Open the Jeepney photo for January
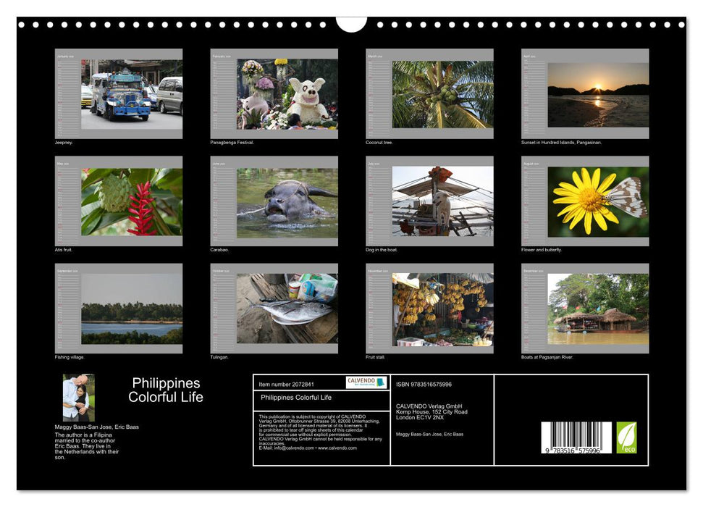This screenshot has height=507, width=703. [x=130, y=94]
